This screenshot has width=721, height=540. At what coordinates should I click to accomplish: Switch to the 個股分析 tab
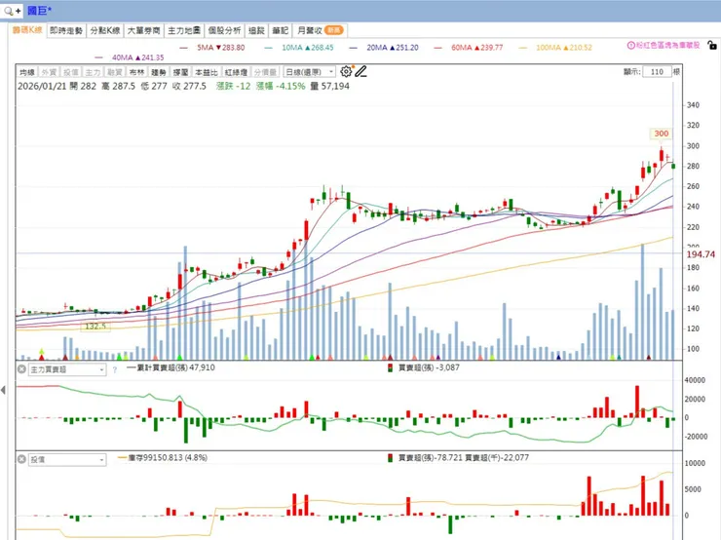click(x=224, y=30)
